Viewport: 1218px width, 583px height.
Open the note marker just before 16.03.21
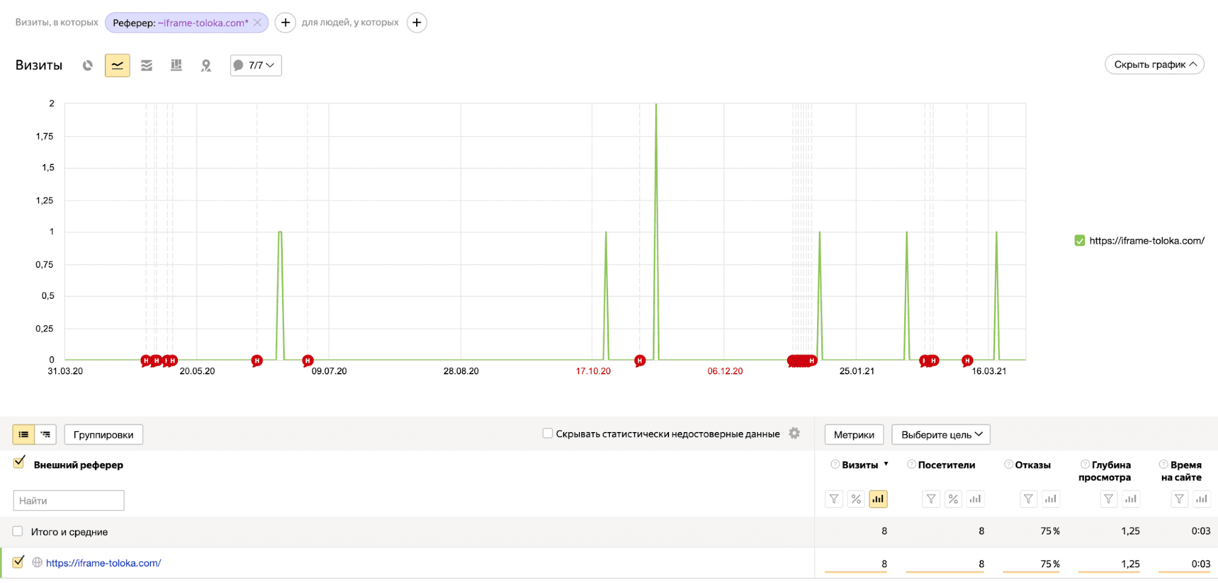pyautogui.click(x=967, y=360)
